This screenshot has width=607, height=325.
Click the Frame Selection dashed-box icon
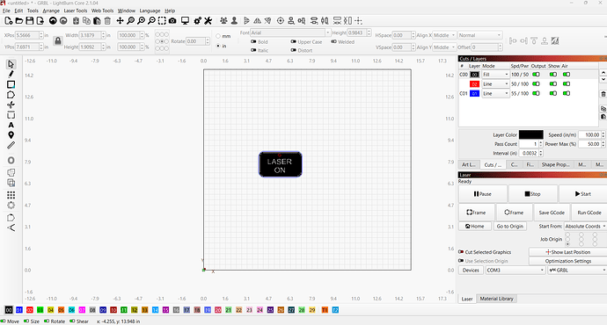pos(162,21)
